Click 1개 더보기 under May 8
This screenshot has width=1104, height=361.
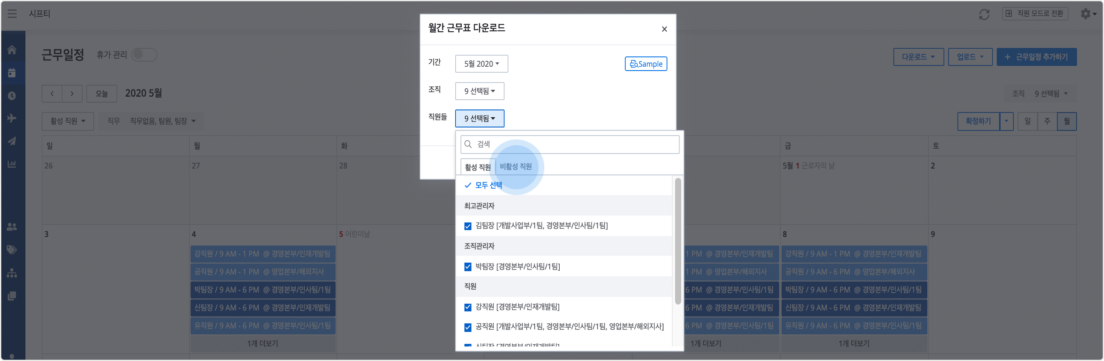click(x=854, y=343)
